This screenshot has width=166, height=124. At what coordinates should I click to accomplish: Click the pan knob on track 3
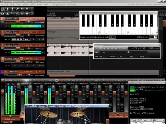pos(29,48)
